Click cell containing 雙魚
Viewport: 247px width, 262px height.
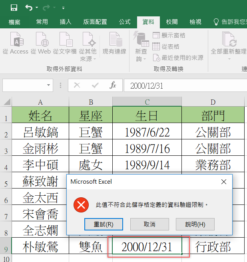[x=91, y=246]
